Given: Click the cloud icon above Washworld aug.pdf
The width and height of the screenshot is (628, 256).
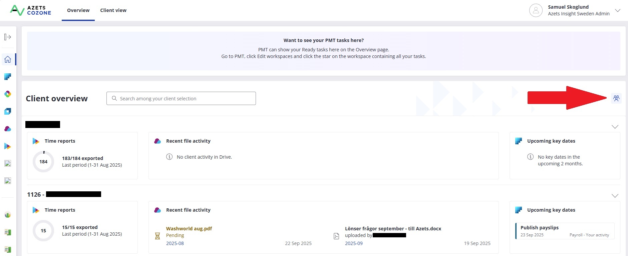Looking at the screenshot, I should coord(158,210).
